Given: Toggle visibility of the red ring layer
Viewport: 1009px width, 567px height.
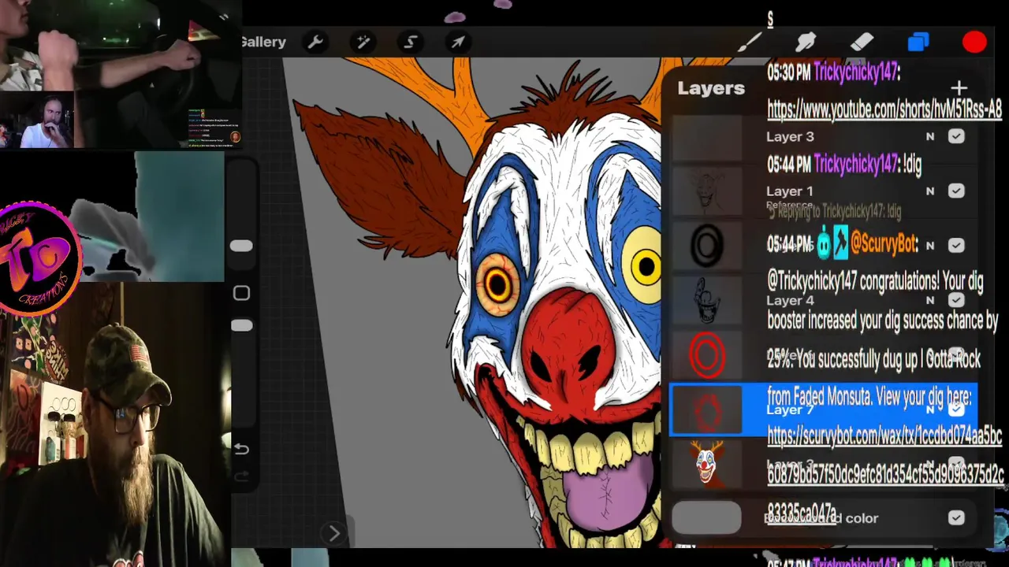Looking at the screenshot, I should (x=956, y=355).
